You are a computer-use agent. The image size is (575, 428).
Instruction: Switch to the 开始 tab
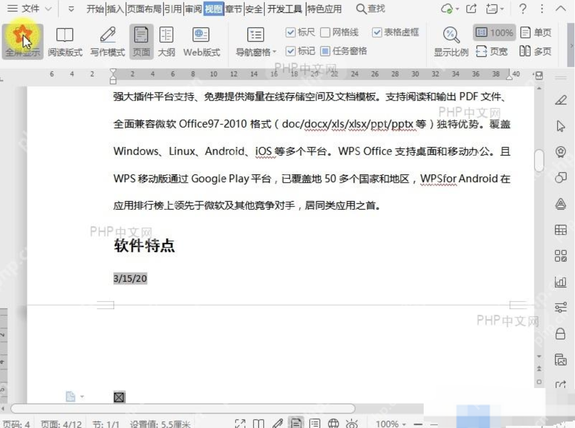click(x=95, y=9)
